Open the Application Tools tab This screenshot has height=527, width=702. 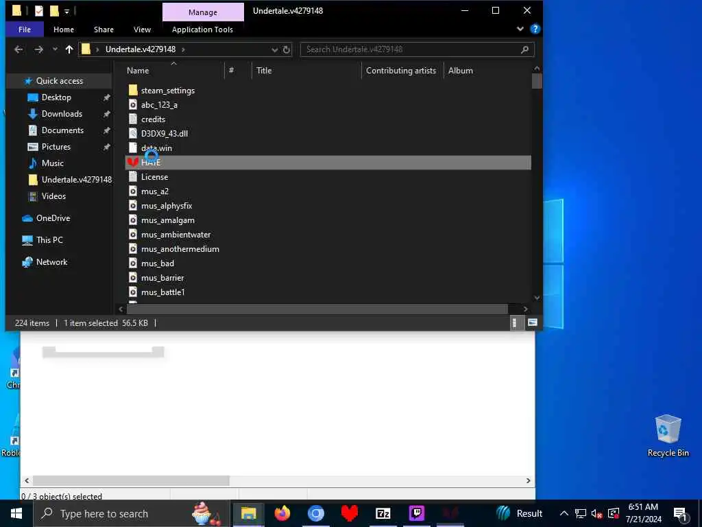tap(202, 30)
